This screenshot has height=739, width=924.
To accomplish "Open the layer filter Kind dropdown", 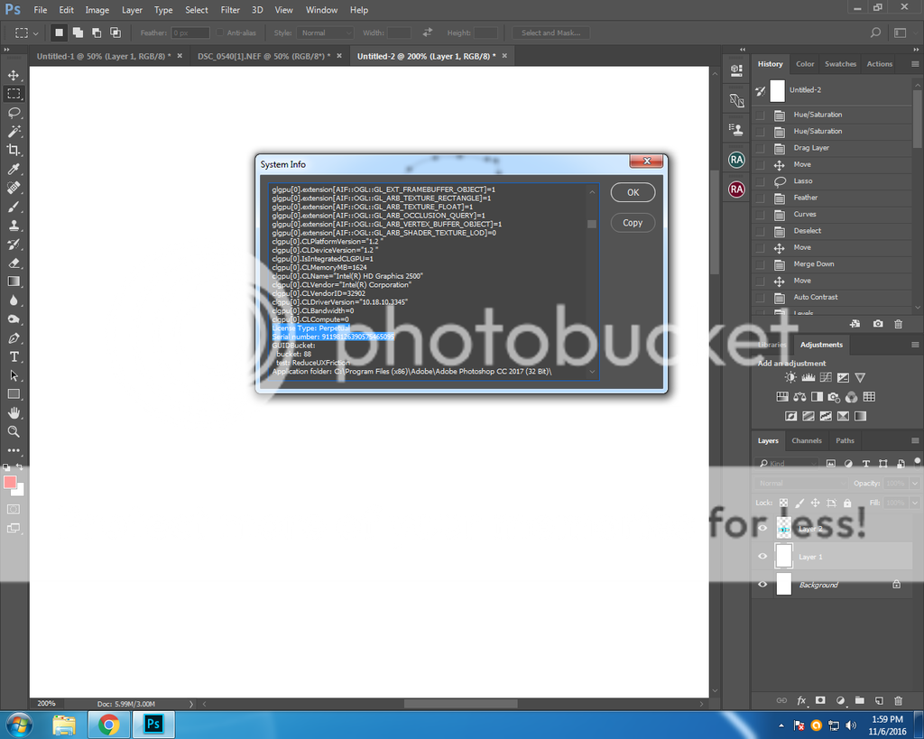I will pyautogui.click(x=787, y=463).
